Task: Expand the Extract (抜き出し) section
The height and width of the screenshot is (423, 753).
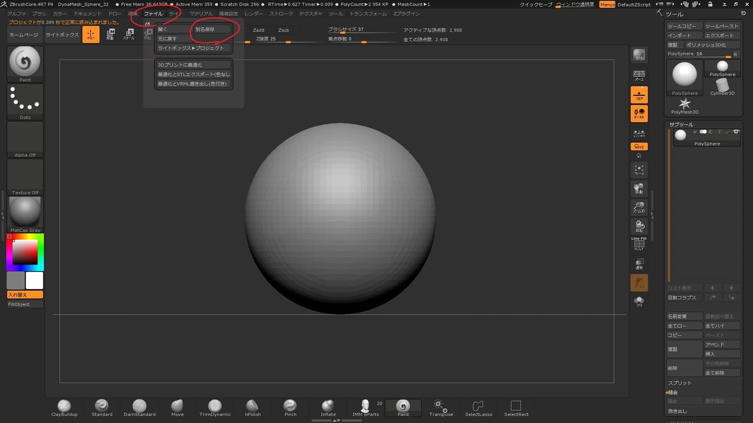Action: pos(677,411)
